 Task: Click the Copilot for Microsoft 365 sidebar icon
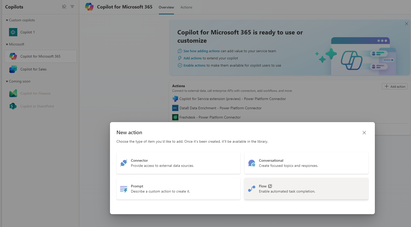click(x=13, y=56)
